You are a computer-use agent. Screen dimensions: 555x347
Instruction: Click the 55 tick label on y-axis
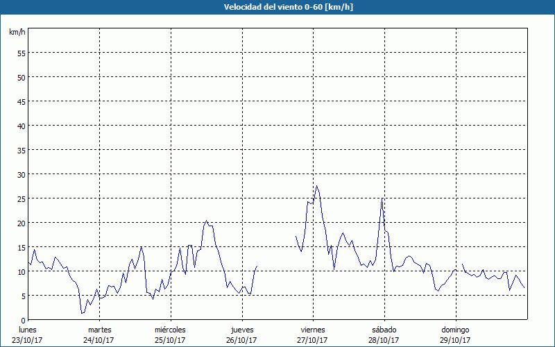pyautogui.click(x=21, y=53)
